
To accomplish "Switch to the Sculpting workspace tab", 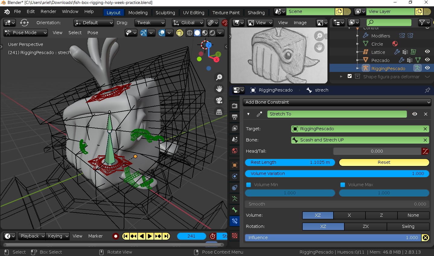I will 165,13.
